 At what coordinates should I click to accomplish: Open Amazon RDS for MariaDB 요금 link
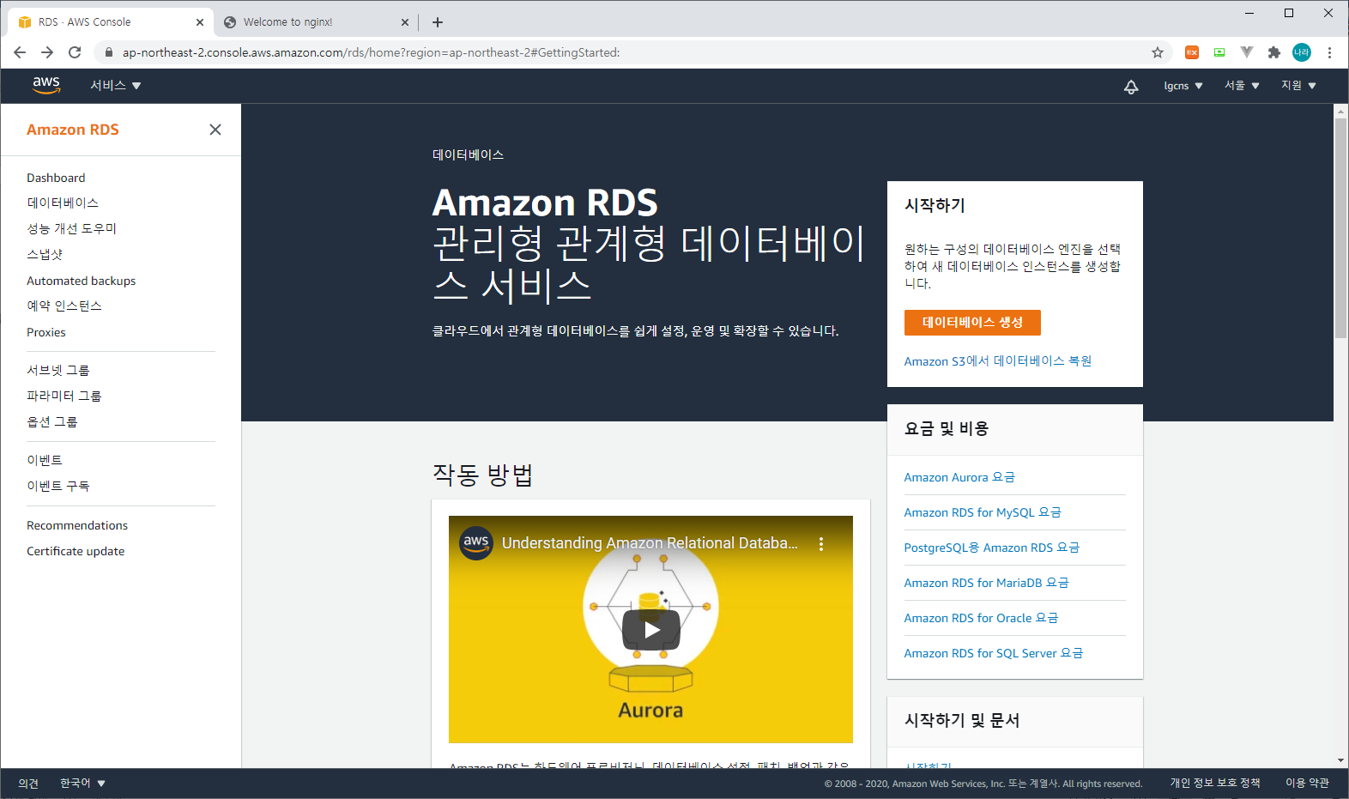[987, 583]
